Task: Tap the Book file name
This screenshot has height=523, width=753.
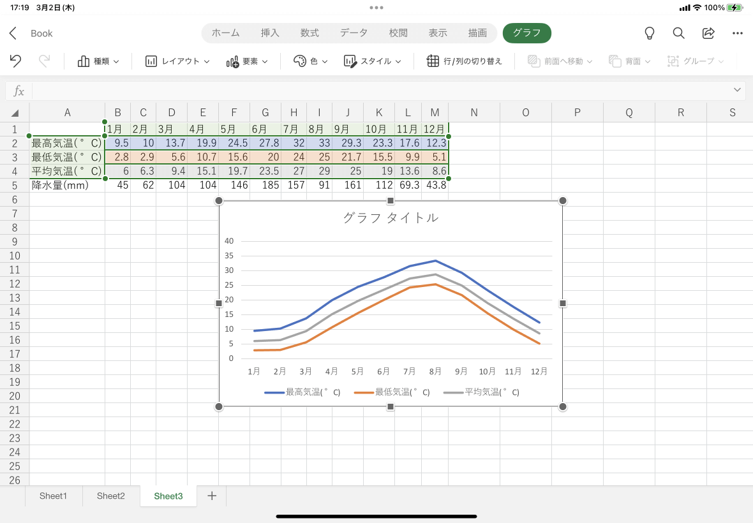Action: [x=41, y=33]
